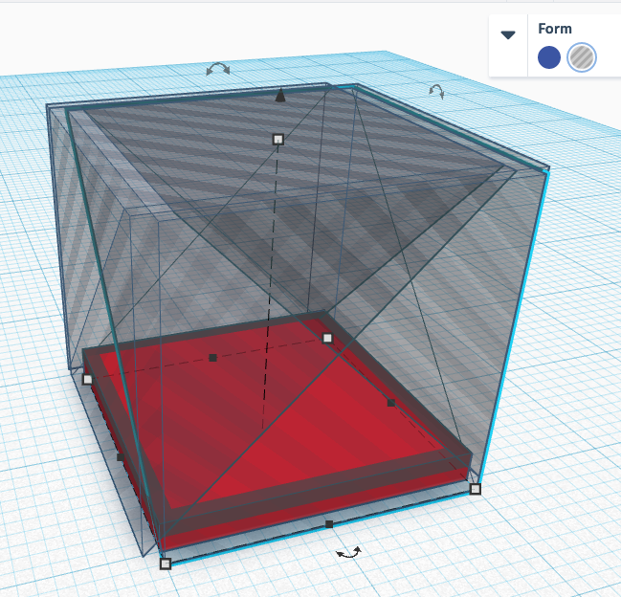621x597 pixels.
Task: Click the white corner handle at the nearest front corner
Action: tap(166, 564)
